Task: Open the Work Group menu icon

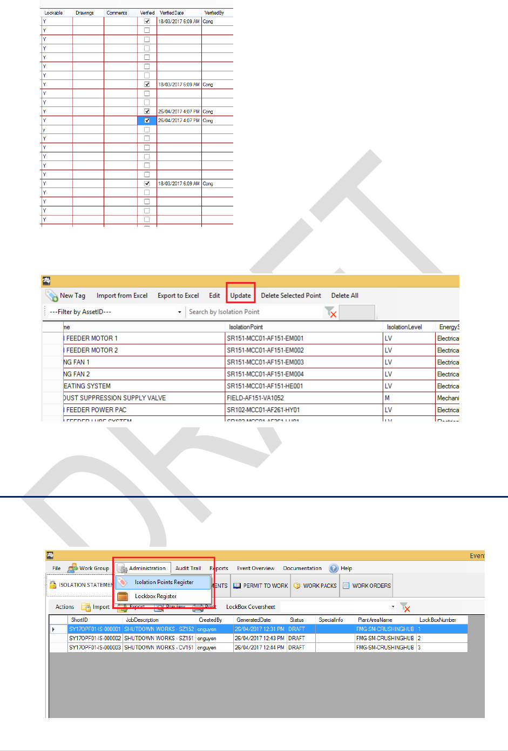Action: 72,568
